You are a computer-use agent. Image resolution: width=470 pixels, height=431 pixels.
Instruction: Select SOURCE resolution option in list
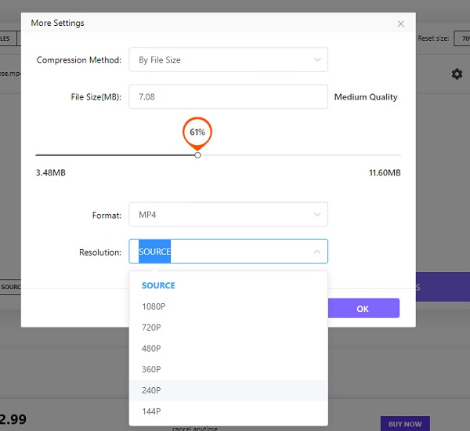[x=228, y=285]
